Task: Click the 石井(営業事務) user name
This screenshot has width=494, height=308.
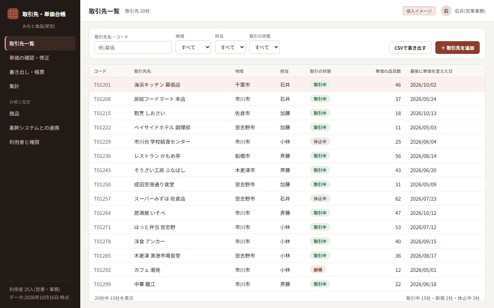Action: (470, 11)
